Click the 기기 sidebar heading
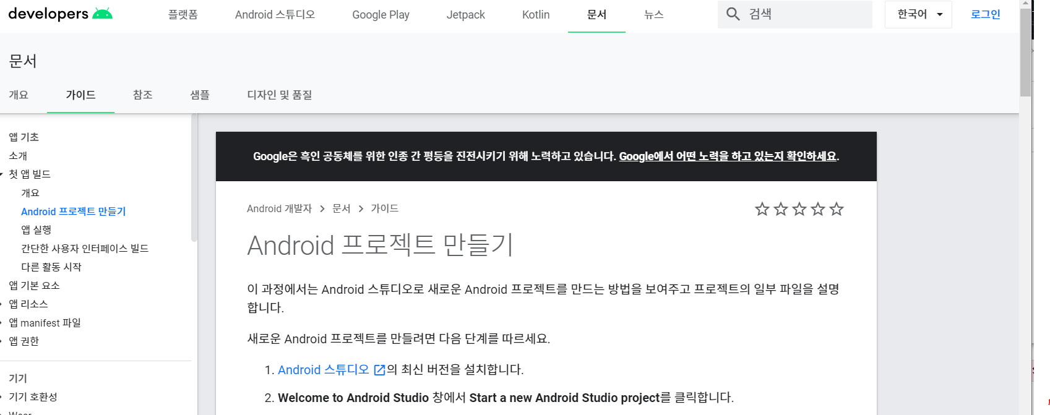 pyautogui.click(x=18, y=379)
